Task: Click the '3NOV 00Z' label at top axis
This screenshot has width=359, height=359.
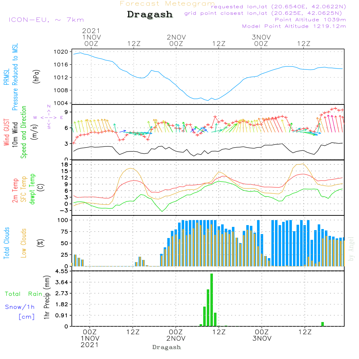Action: pos(261,40)
